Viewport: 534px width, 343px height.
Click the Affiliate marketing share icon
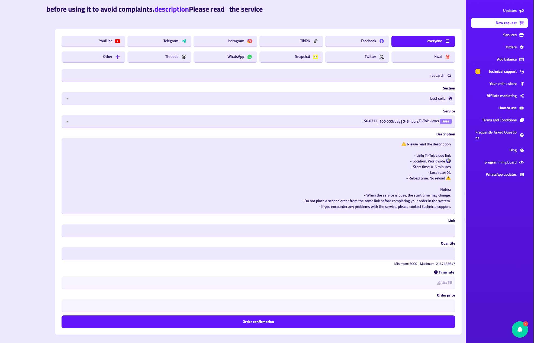coord(522,96)
